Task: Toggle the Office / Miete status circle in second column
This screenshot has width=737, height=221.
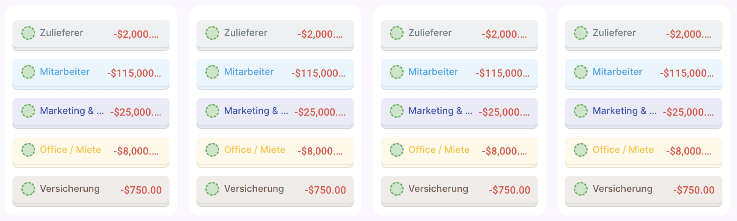Action: point(212,150)
